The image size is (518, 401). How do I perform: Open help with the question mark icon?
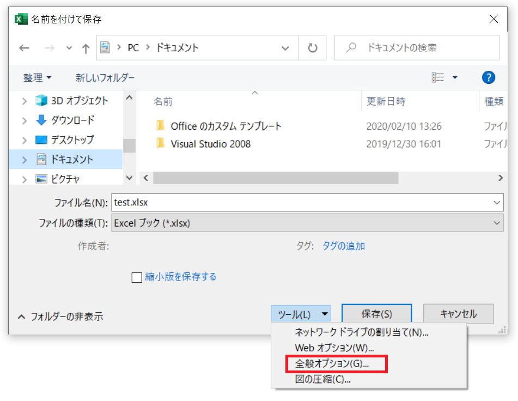tap(488, 77)
